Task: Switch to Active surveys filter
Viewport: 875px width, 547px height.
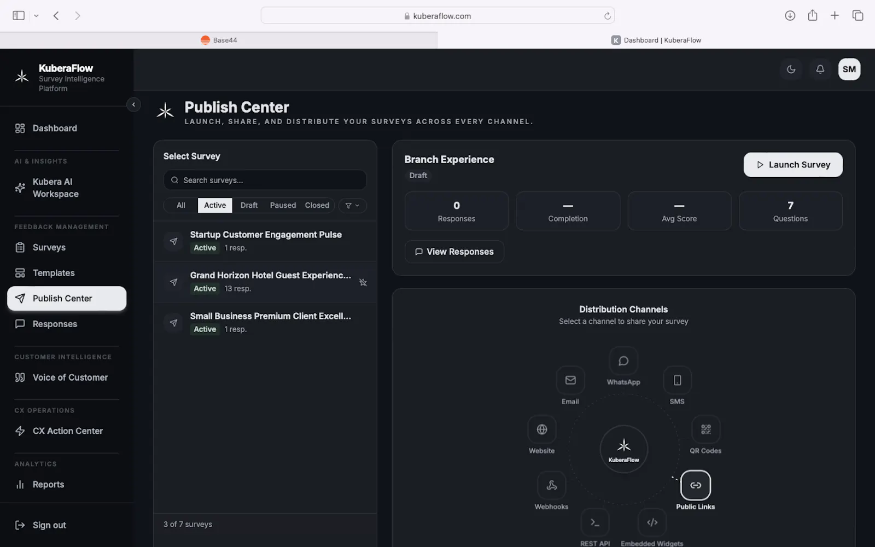Action: coord(215,205)
